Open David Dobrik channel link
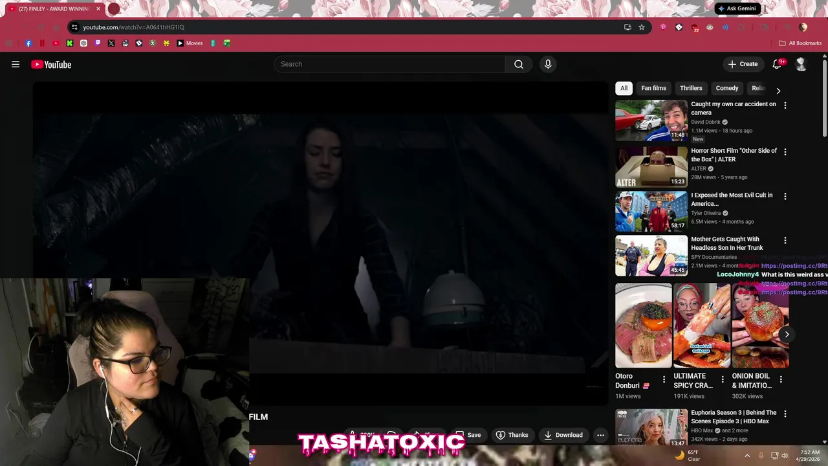 706,122
